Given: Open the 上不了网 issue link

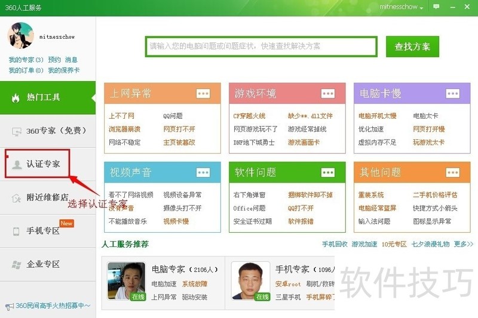Looking at the screenshot, I should click(x=121, y=116).
